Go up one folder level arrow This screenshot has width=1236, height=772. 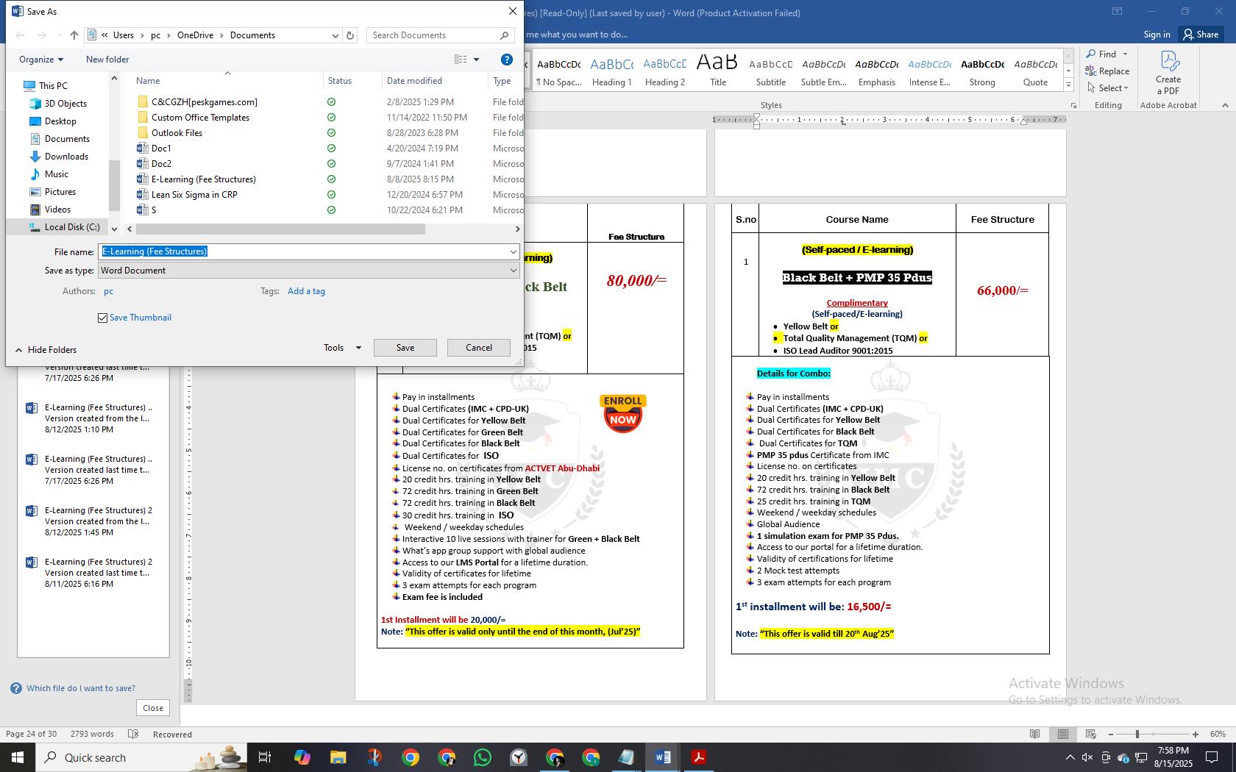74,35
